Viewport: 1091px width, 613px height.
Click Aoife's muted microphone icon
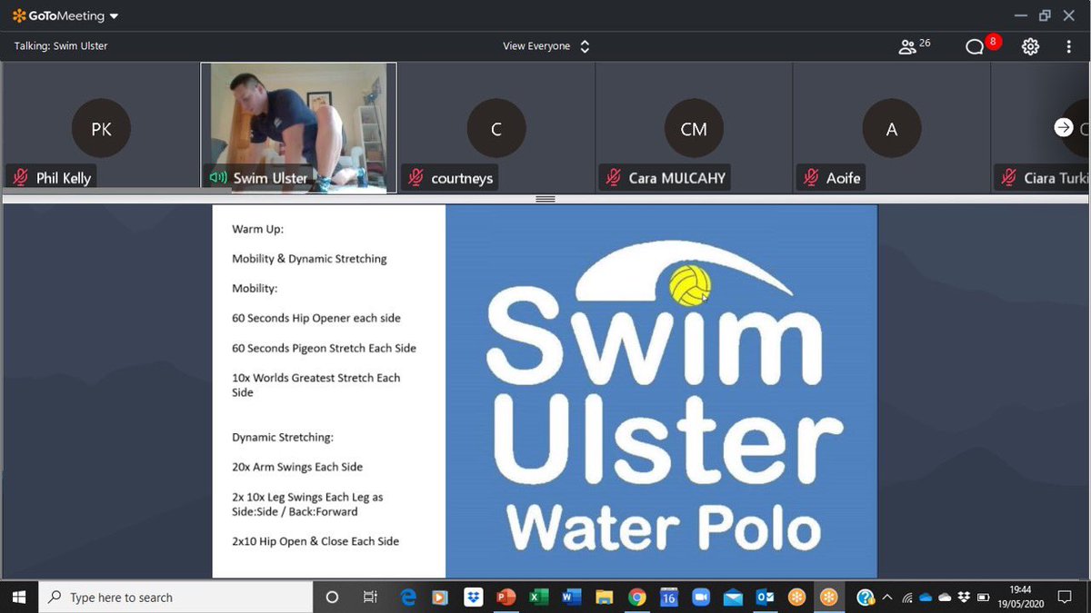click(810, 178)
